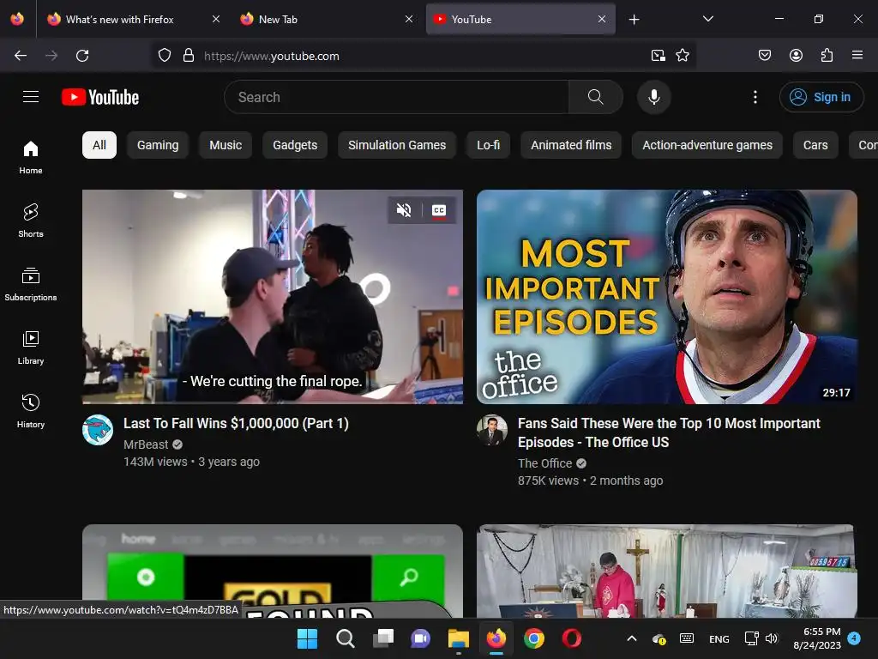Image resolution: width=878 pixels, height=659 pixels.
Task: Open Library from the sidebar
Action: point(31,348)
